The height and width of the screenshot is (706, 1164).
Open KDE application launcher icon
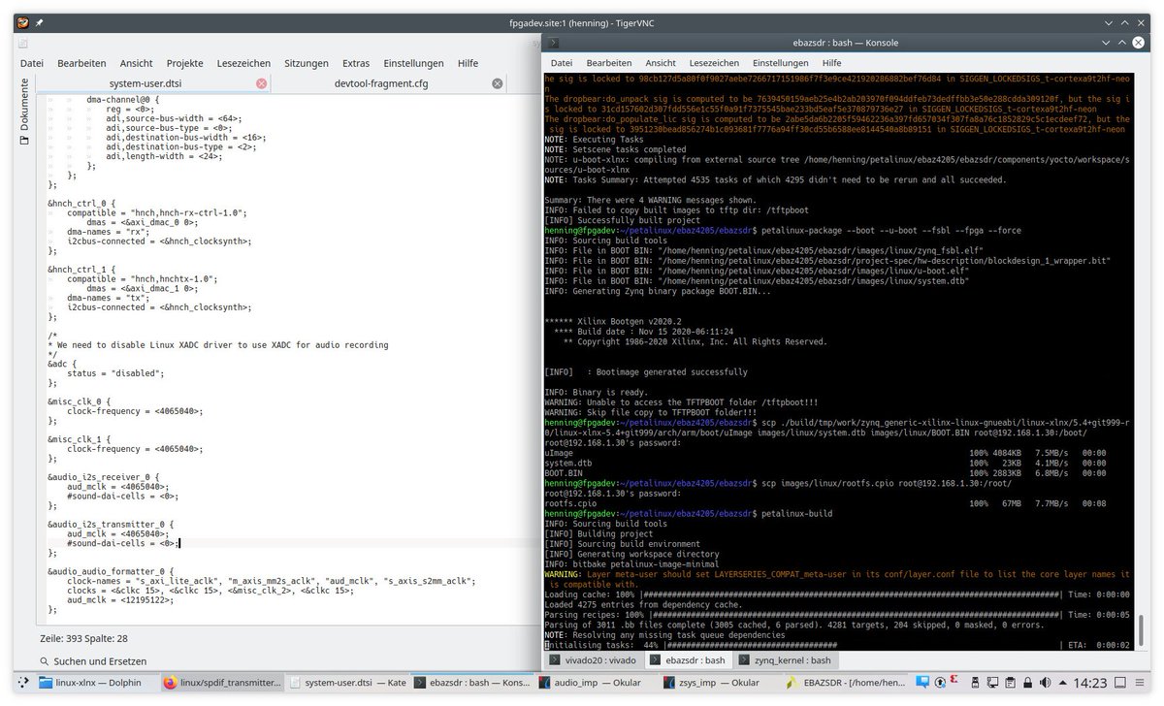(x=23, y=683)
